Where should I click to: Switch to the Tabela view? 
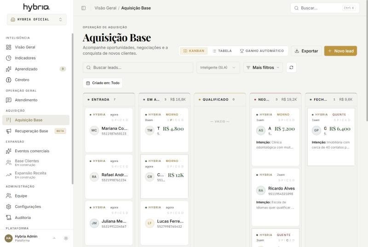(222, 51)
